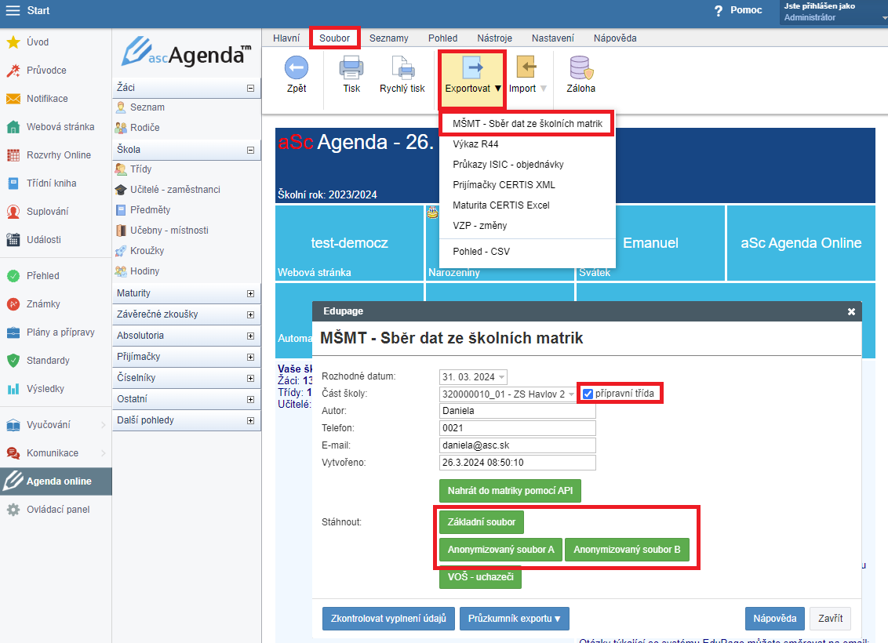This screenshot has width=888, height=643.
Task: Open the Průzkumník exportu dropdown button
Action: click(515, 619)
